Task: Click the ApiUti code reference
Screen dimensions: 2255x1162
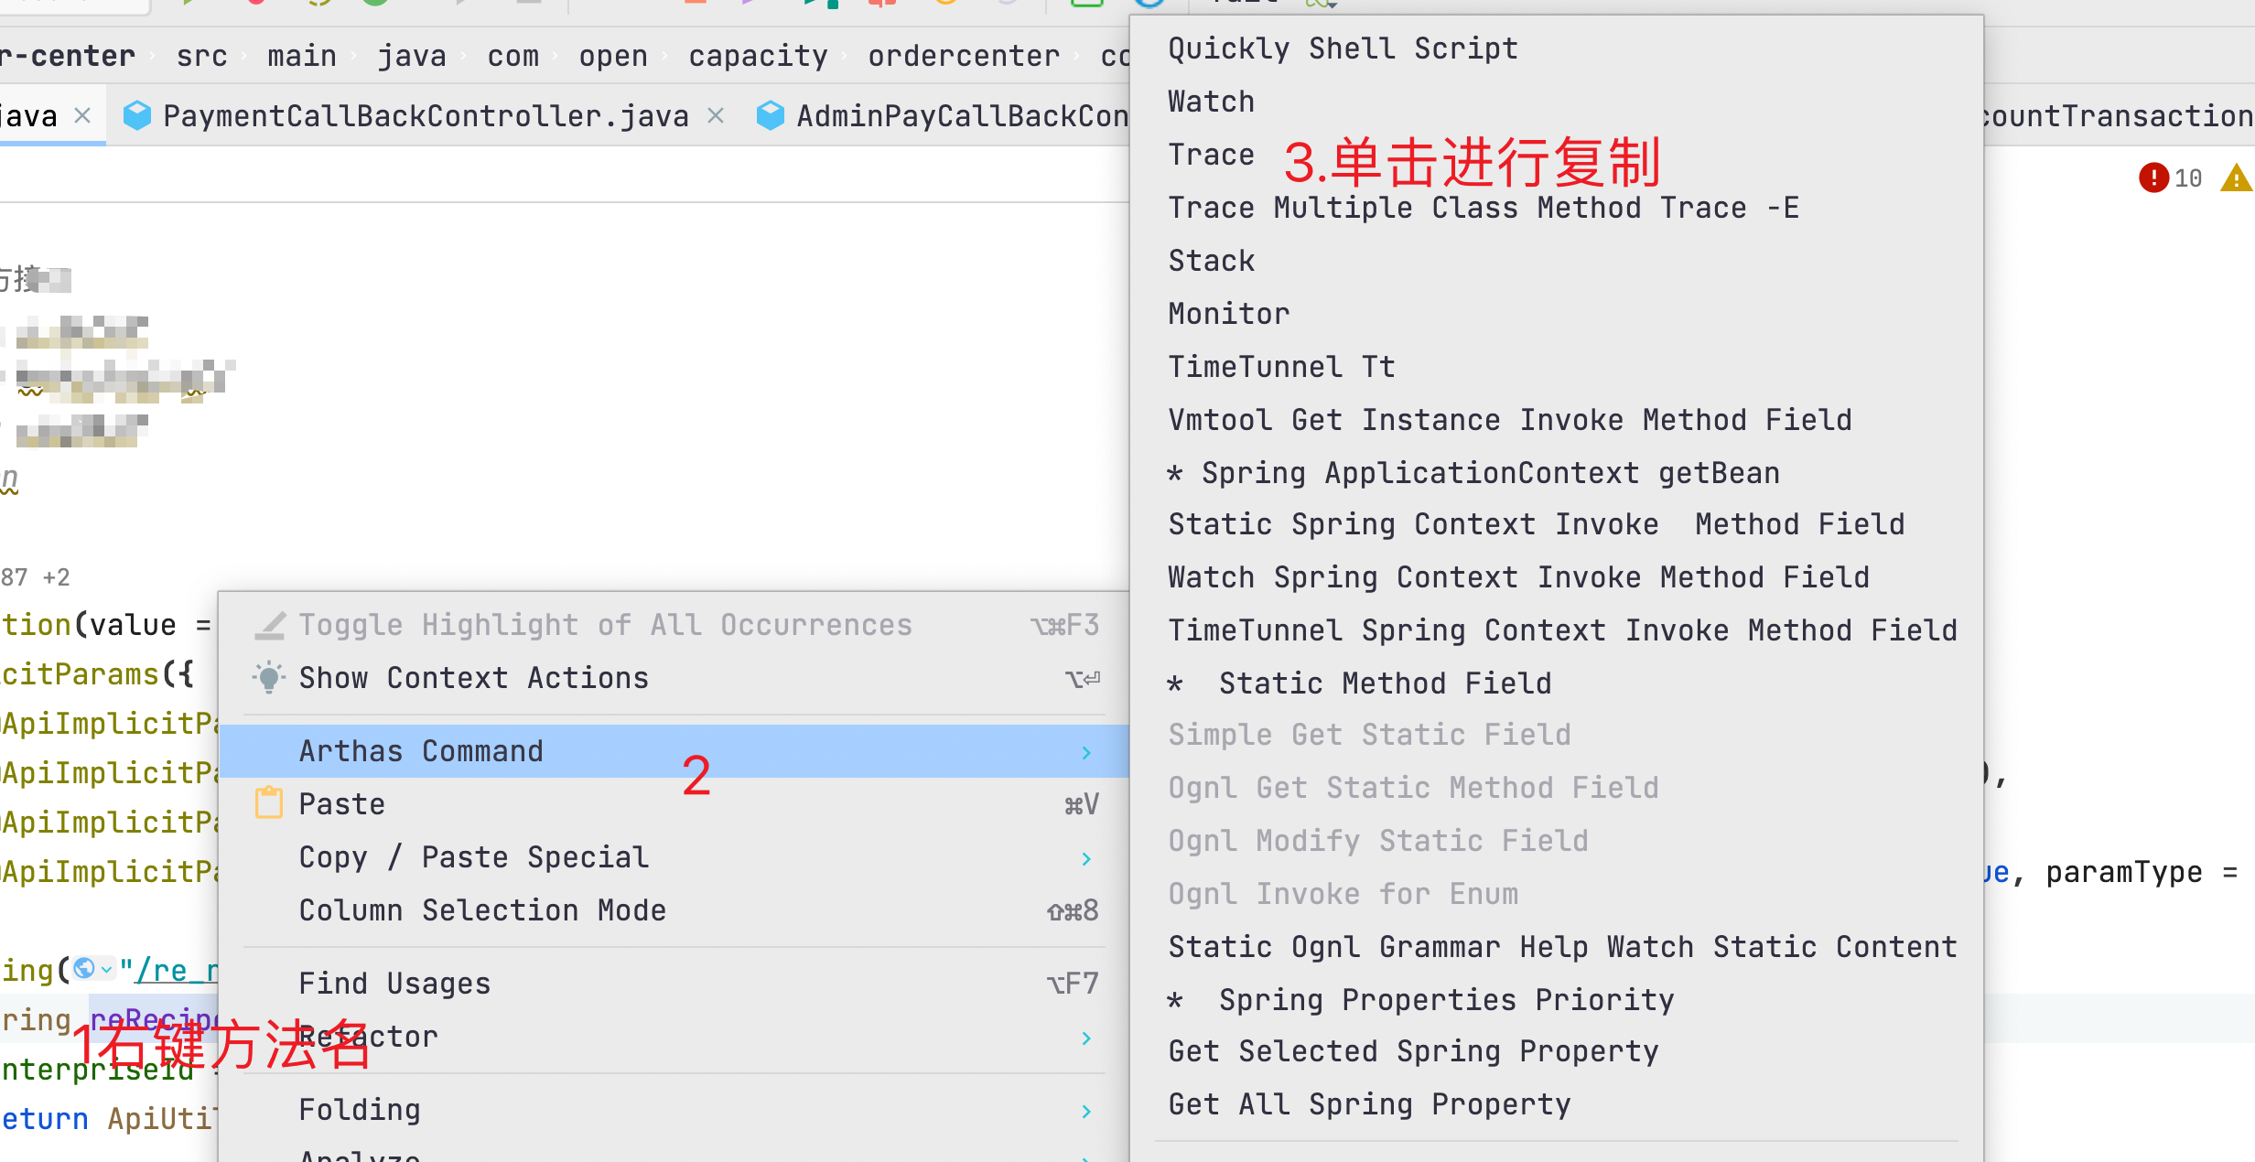Action: (162, 1119)
